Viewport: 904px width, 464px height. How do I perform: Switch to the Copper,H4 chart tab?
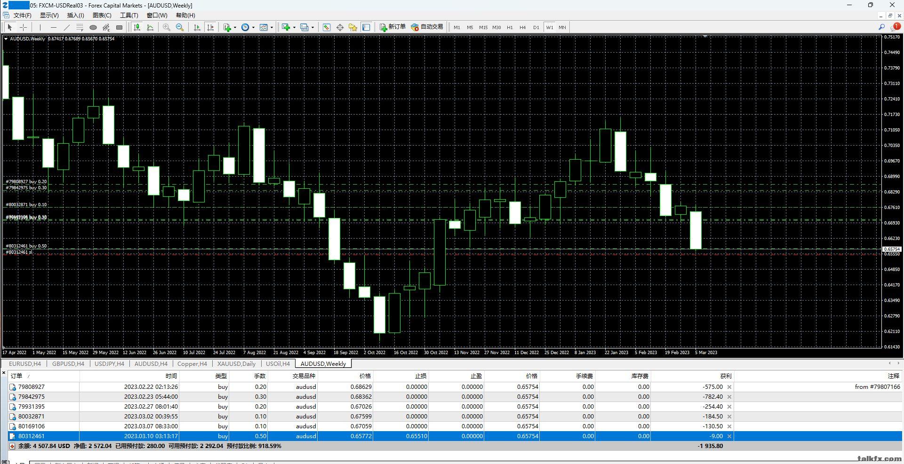pyautogui.click(x=192, y=364)
